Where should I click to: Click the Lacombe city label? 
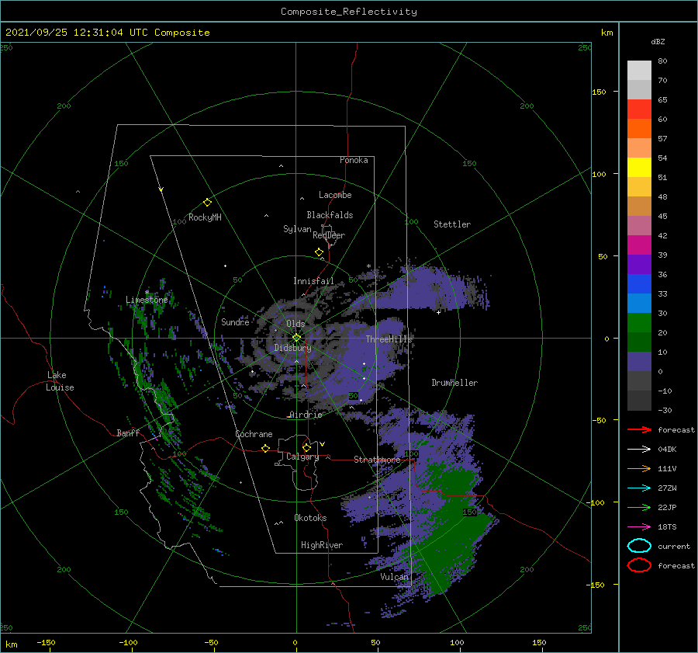335,195
